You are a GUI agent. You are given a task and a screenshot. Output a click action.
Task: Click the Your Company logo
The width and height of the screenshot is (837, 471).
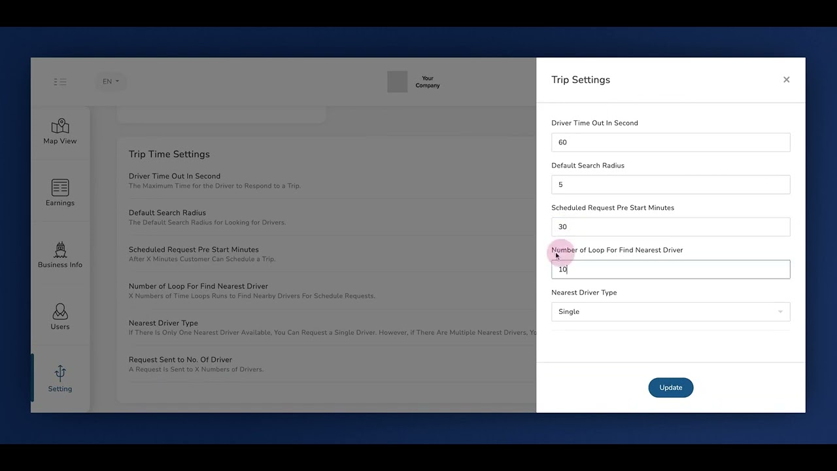click(x=413, y=82)
